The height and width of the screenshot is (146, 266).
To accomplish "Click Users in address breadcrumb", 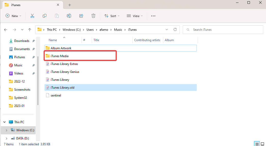I will (x=90, y=30).
